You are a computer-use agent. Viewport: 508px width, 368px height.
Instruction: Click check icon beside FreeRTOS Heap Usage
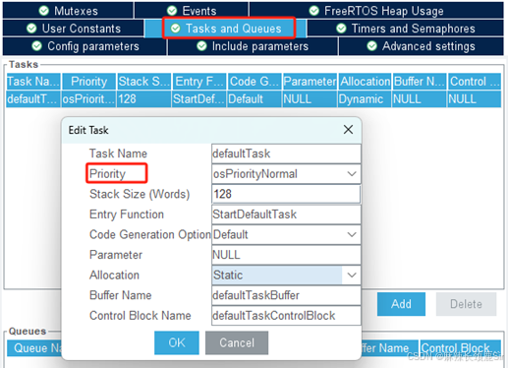tap(314, 11)
